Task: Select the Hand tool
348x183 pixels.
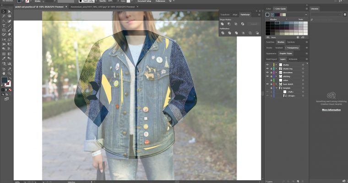Action: point(4,73)
